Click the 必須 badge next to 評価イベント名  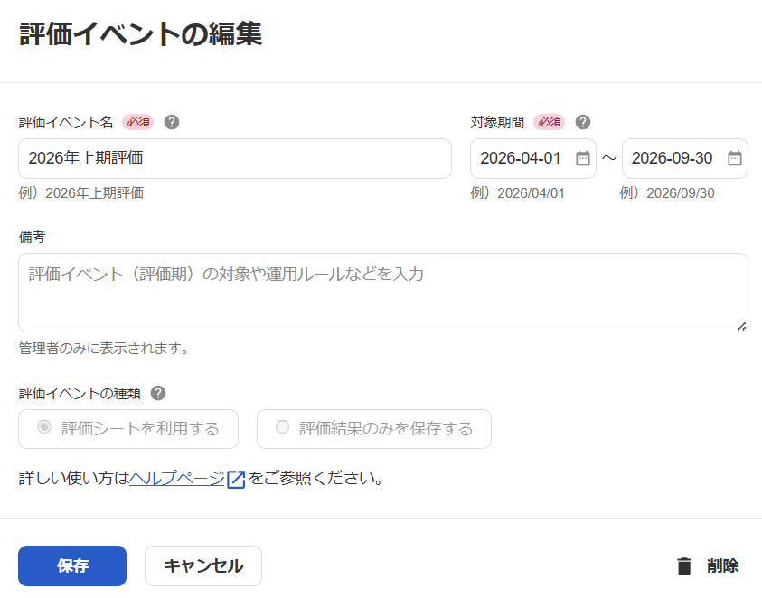(138, 122)
